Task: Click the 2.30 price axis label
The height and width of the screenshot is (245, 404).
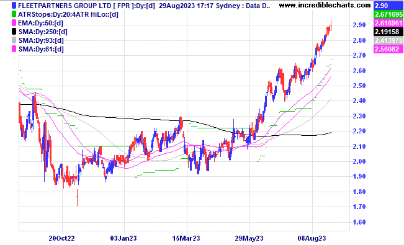Action: (x=359, y=116)
